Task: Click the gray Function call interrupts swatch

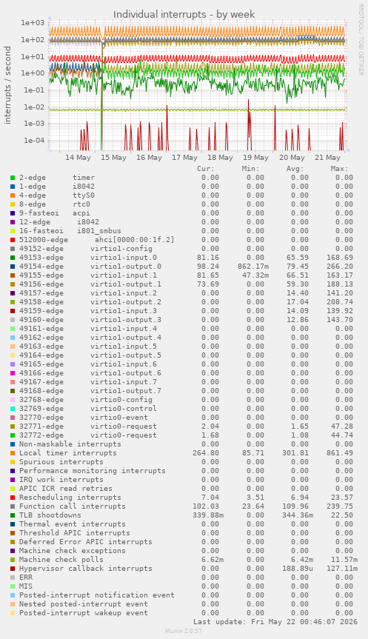Action: click(13, 506)
